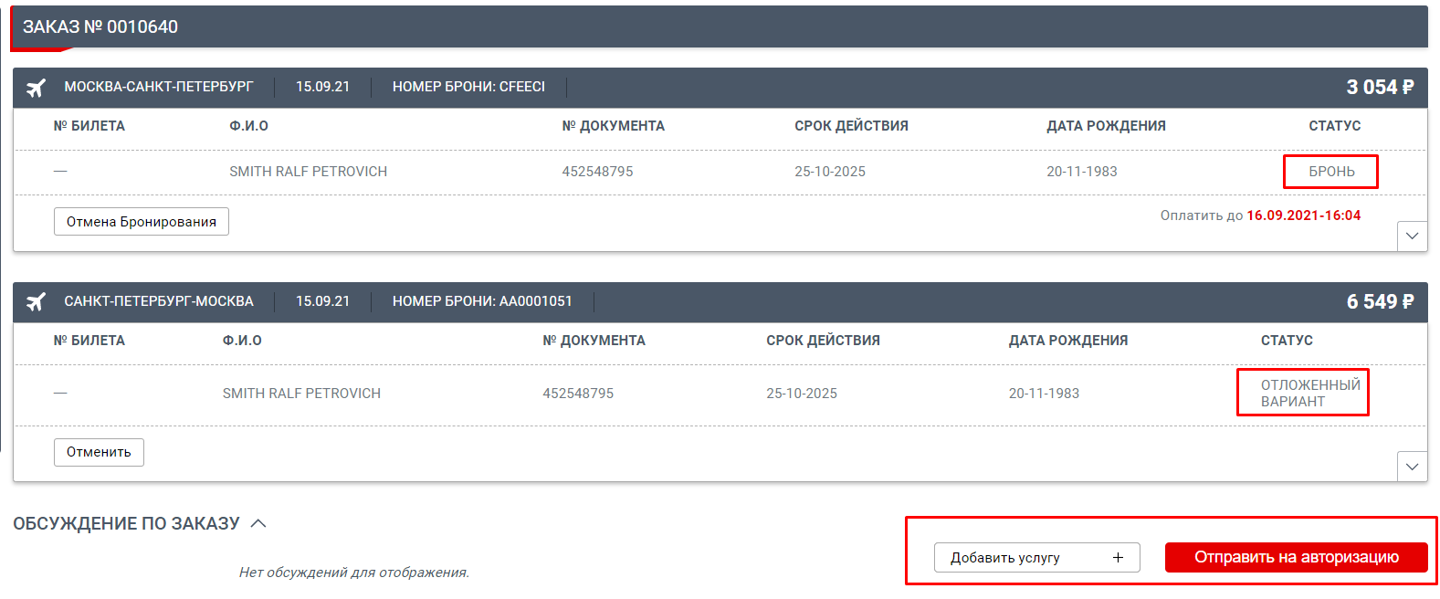1440x599 pixels.
Task: Click the 3 054 ₽ price
Action: tap(1379, 87)
